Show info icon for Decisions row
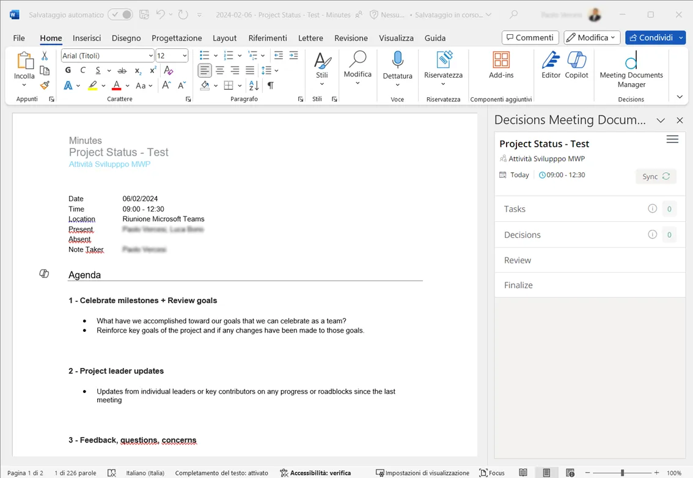693x478 pixels. click(x=652, y=234)
